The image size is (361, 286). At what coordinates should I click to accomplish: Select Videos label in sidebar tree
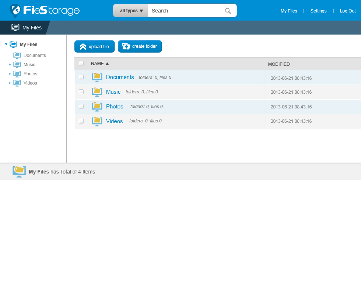coord(30,83)
